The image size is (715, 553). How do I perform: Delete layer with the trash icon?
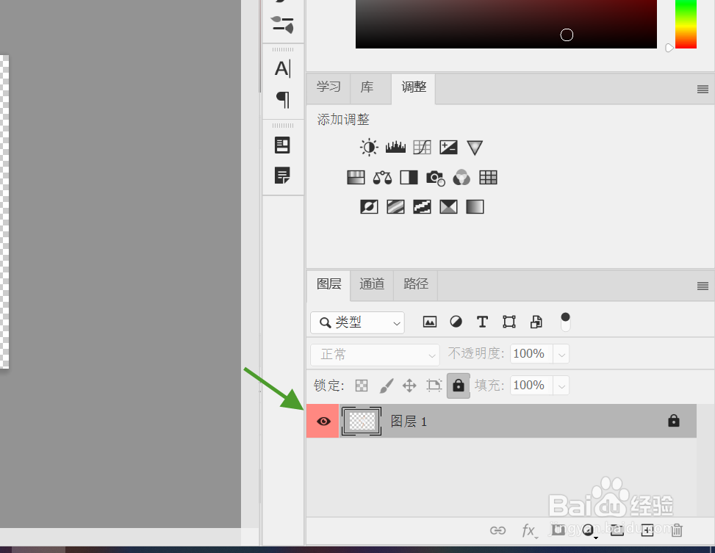[x=677, y=530]
